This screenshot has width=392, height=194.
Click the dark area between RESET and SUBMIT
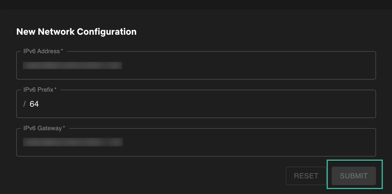click(x=329, y=176)
